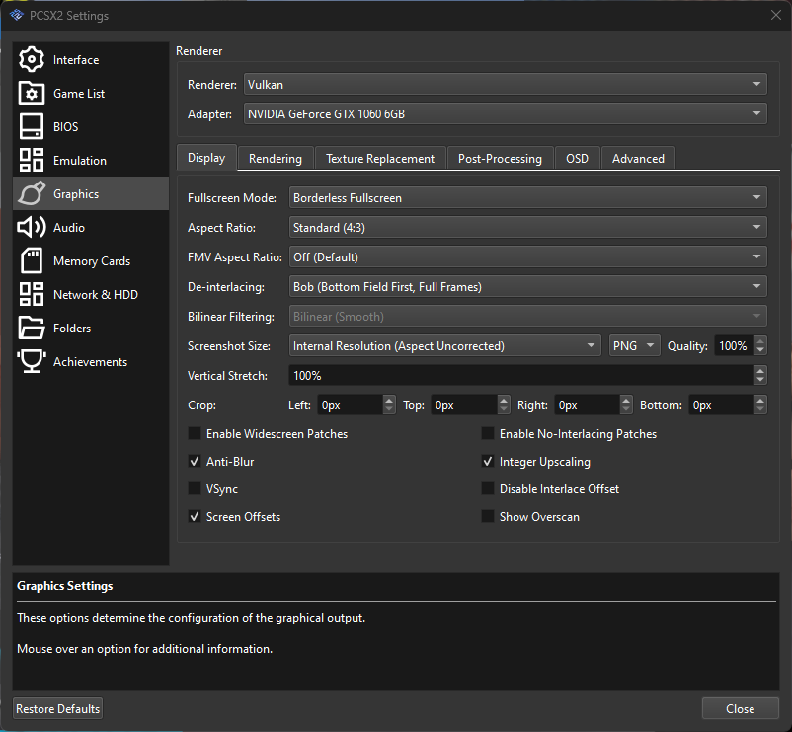Click the Memory Cards icon

click(29, 260)
